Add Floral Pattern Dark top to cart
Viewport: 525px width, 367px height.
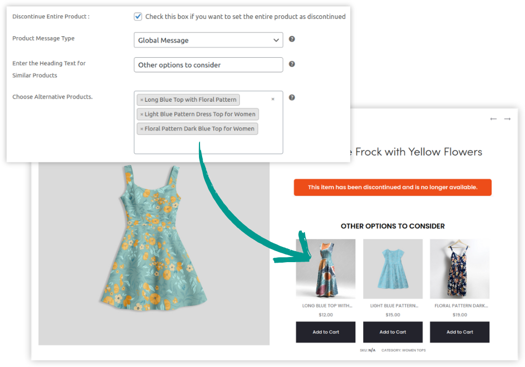(459, 332)
